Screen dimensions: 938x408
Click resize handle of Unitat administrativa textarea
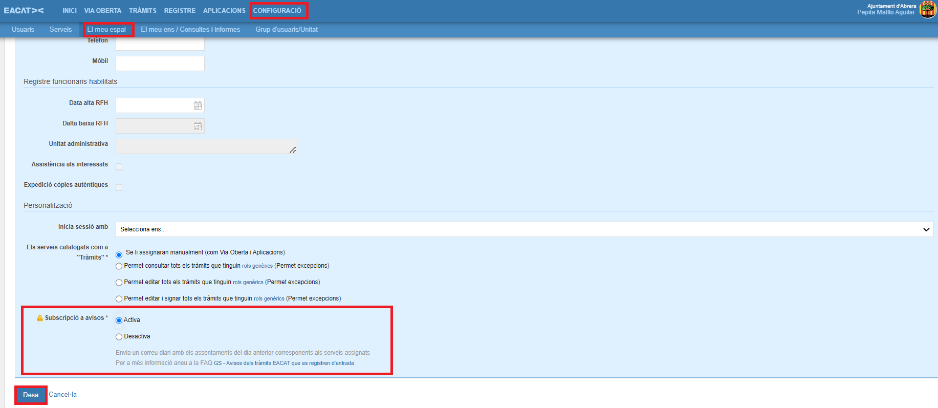pyautogui.click(x=293, y=150)
